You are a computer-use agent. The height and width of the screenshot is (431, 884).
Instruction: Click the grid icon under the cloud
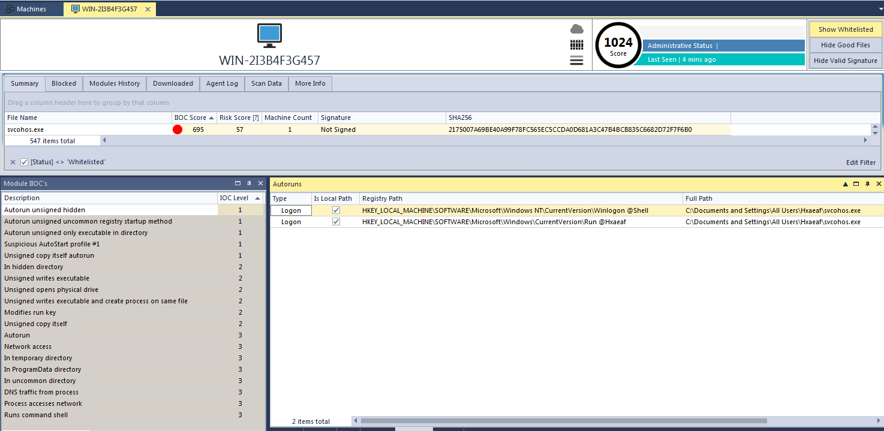tap(576, 45)
